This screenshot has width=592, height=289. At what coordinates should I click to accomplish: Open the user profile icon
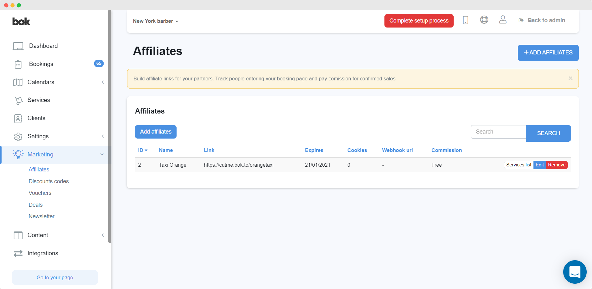(x=503, y=20)
